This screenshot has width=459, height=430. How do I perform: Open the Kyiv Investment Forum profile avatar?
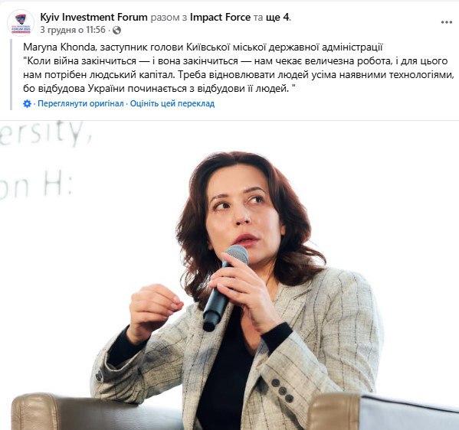click(21, 23)
